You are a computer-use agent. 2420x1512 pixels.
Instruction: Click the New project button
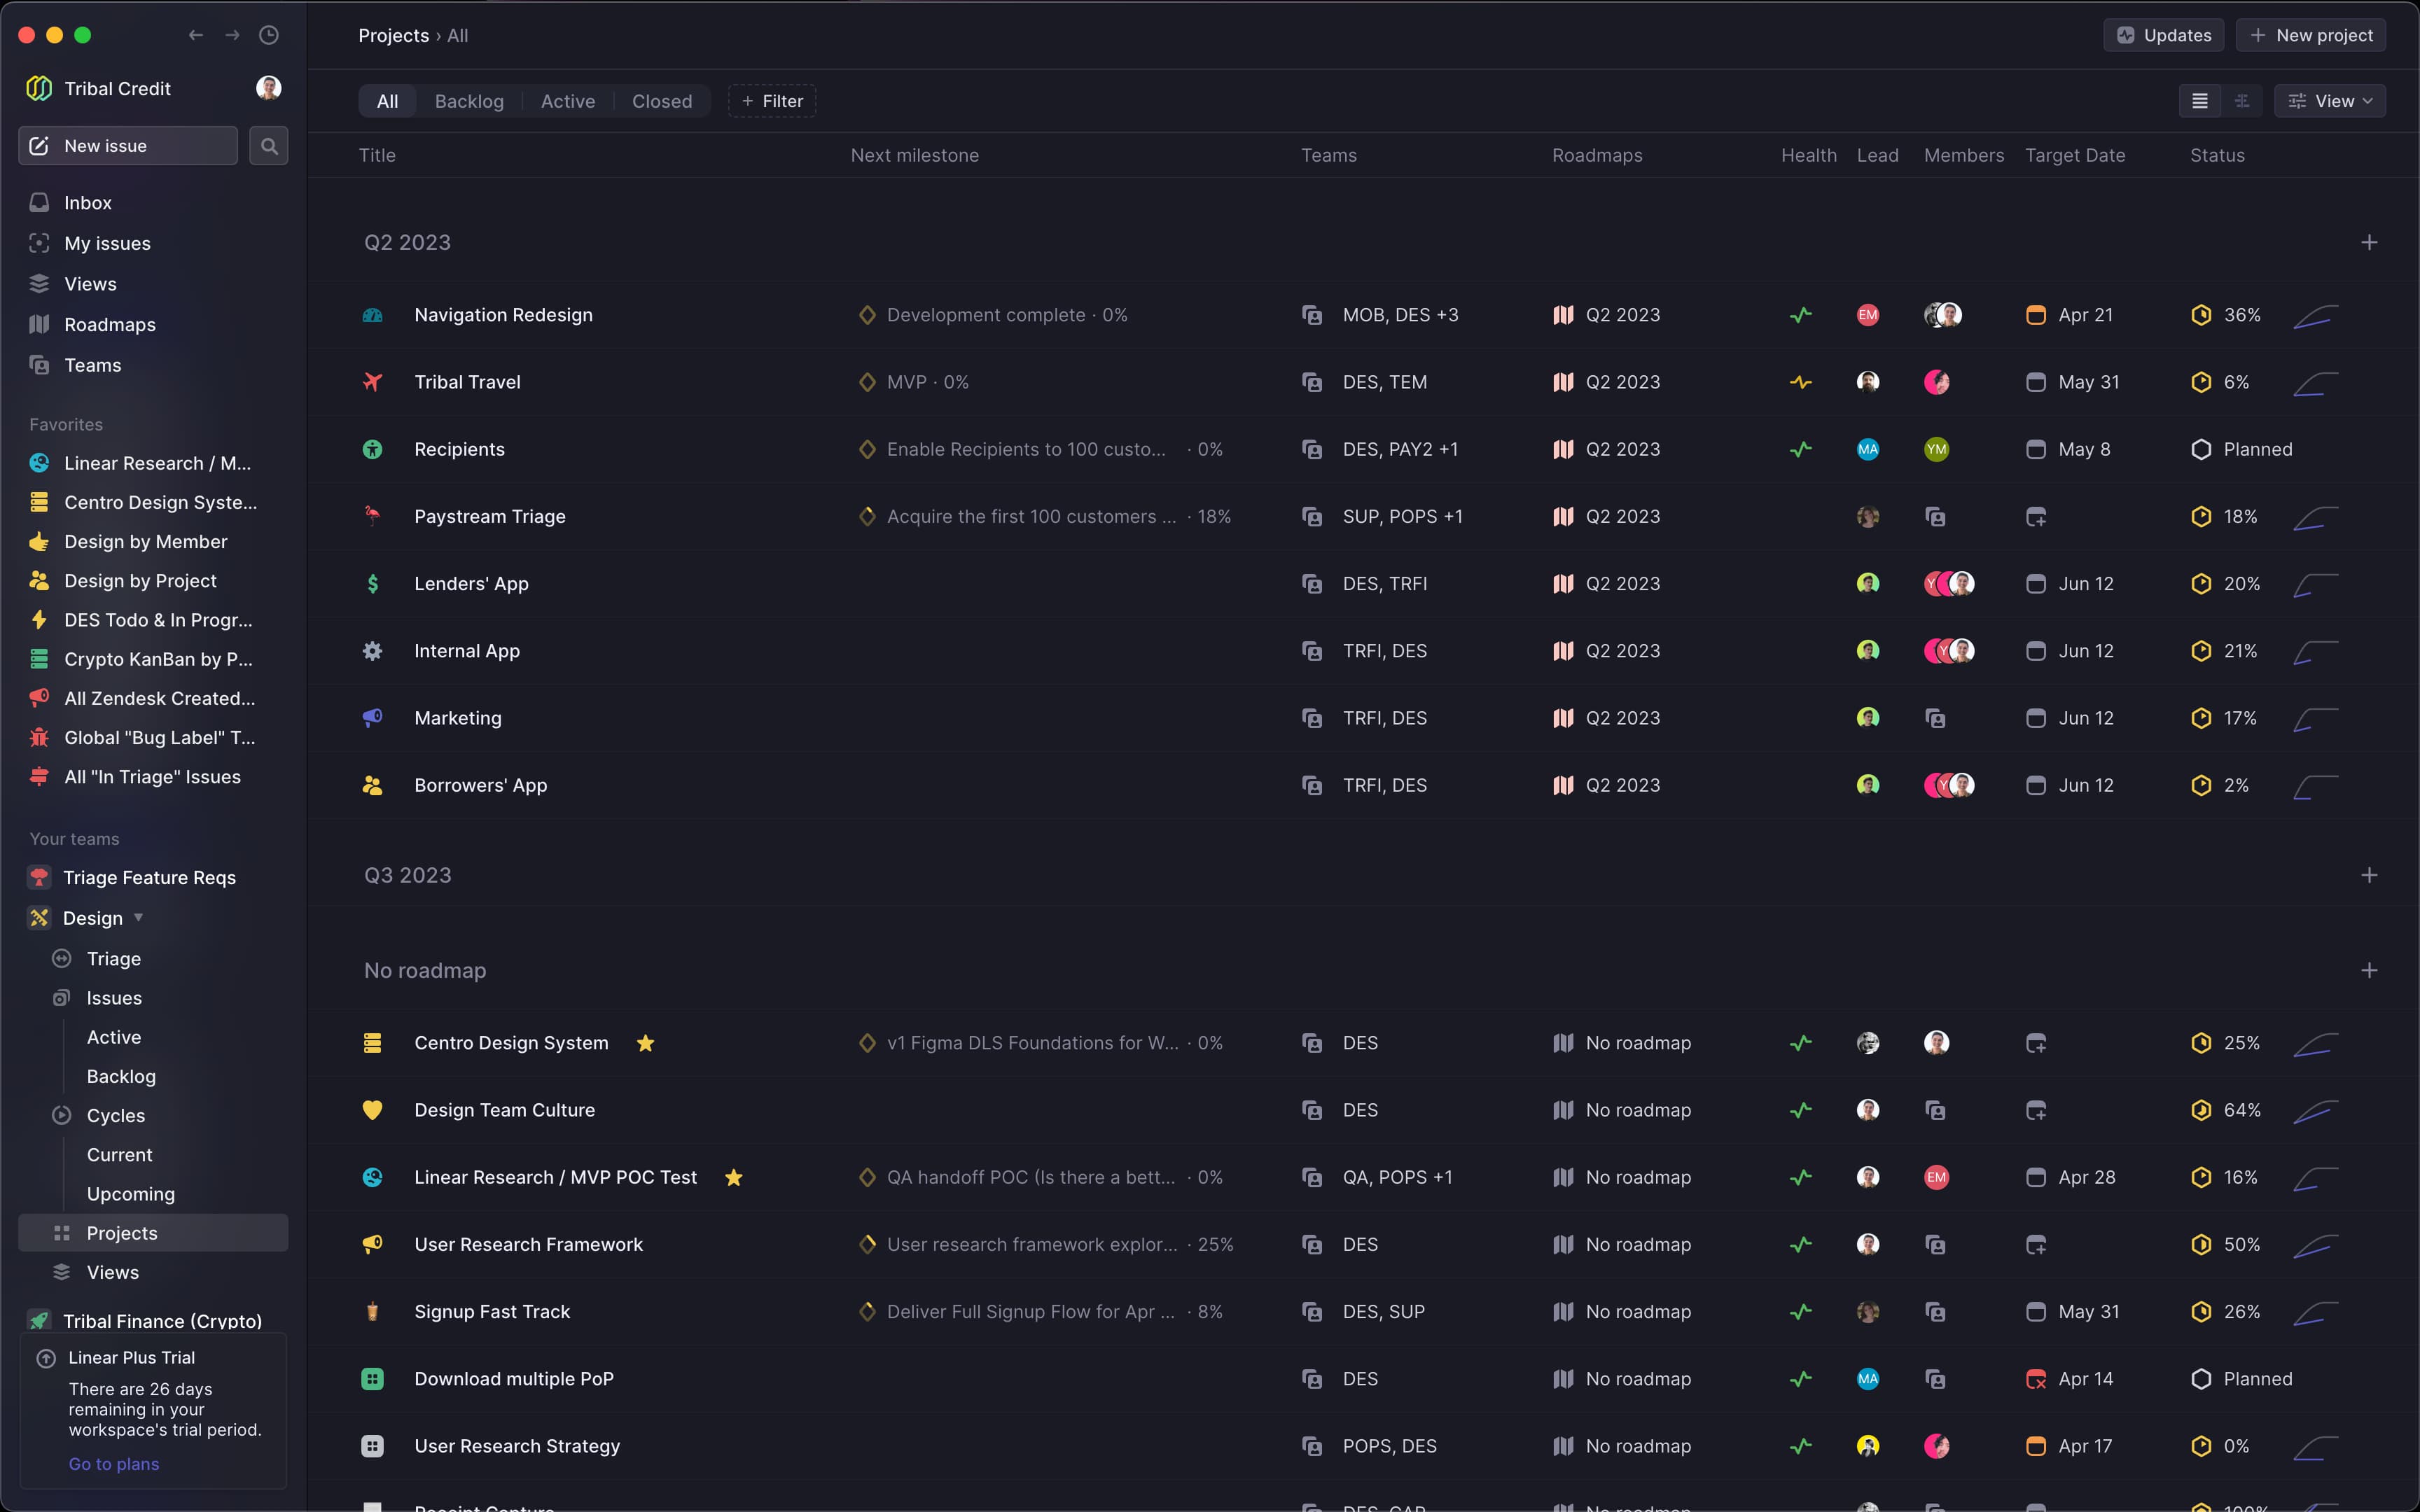[x=2310, y=35]
